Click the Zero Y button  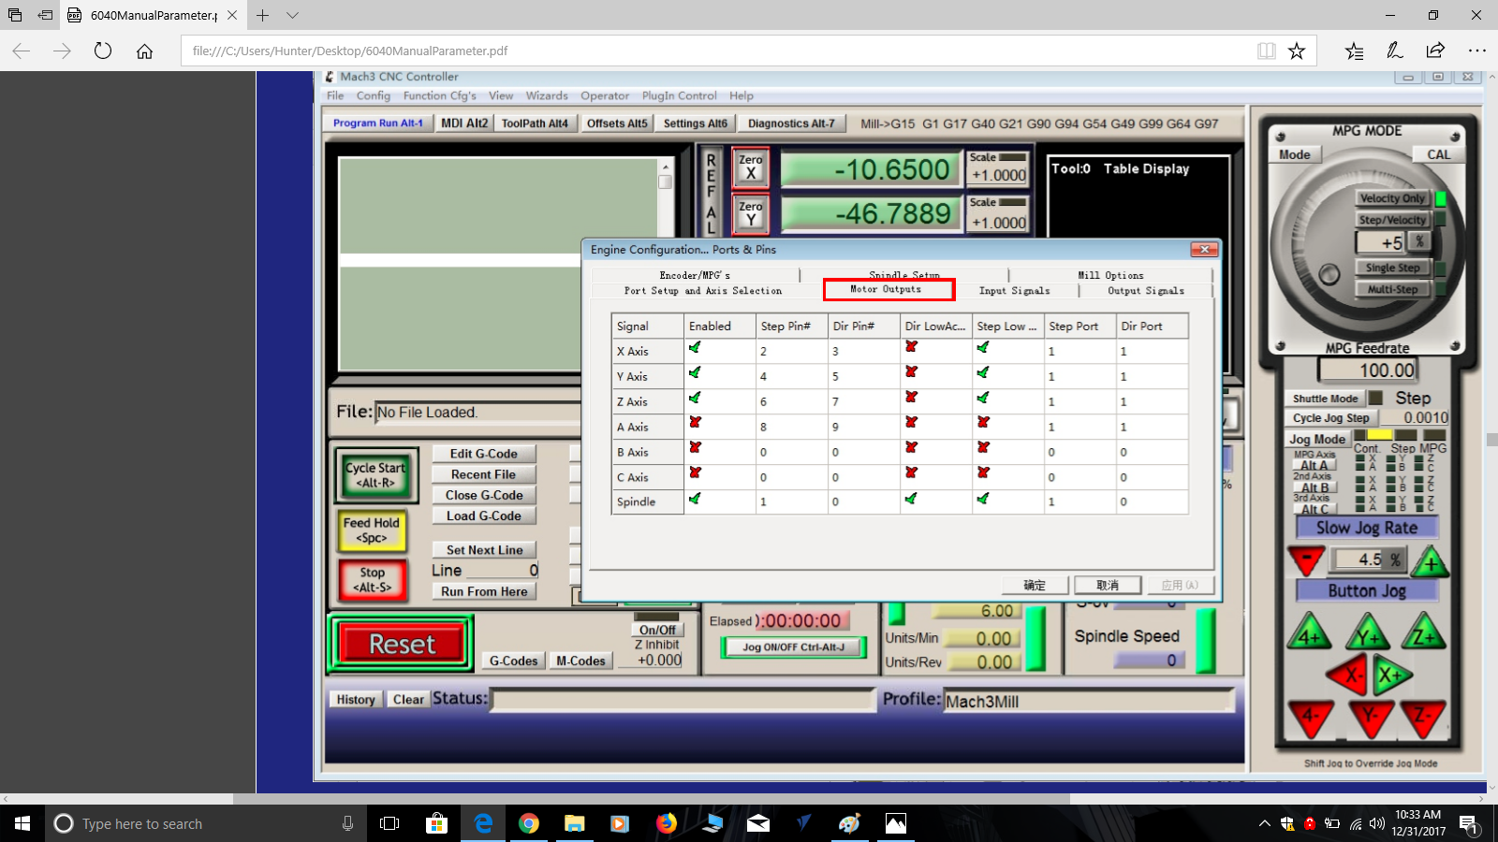(751, 213)
